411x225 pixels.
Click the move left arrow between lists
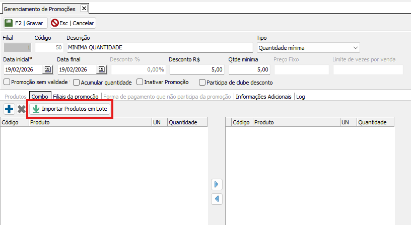point(217,199)
